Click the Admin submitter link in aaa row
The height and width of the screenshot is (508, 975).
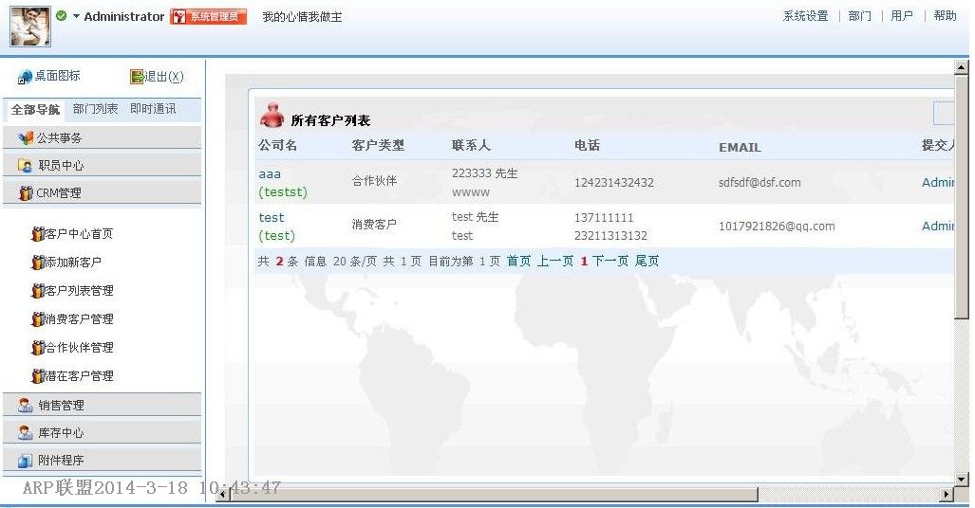pos(938,183)
